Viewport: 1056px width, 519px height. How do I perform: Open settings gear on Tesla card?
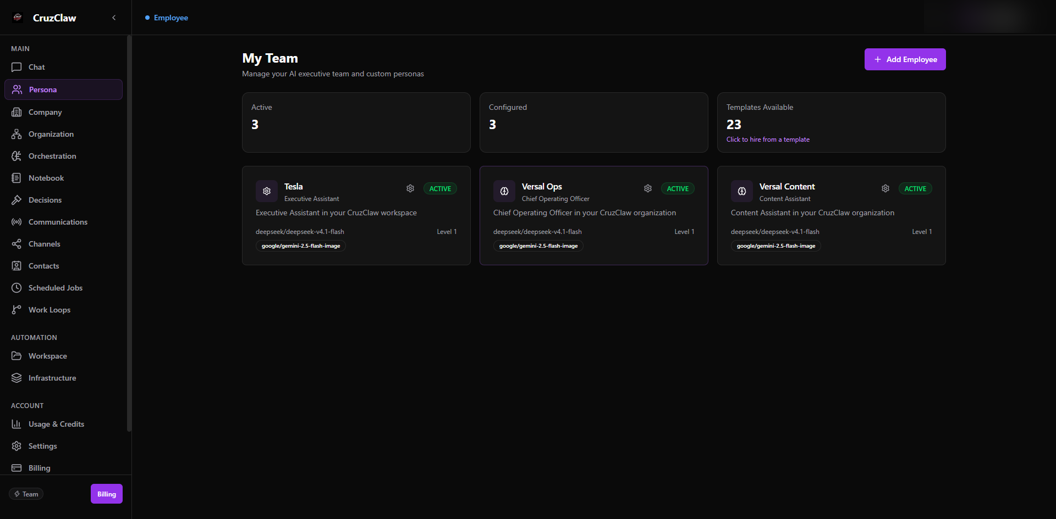pyautogui.click(x=410, y=188)
